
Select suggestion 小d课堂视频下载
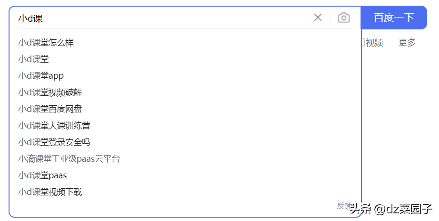coord(50,192)
